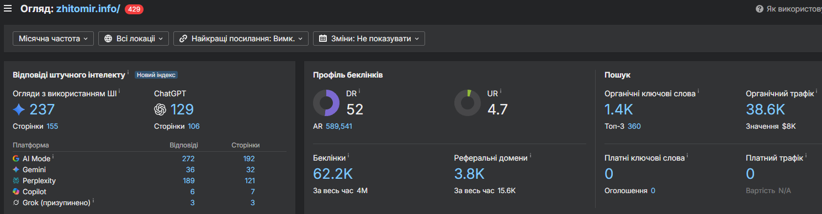Screen dimensions: 822x214
Task: Click the Gemini platform icon
Action: (16, 169)
